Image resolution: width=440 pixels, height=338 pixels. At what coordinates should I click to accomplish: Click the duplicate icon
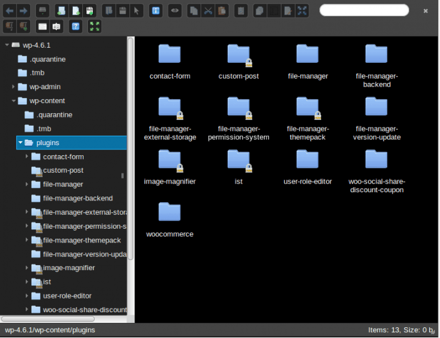tap(260, 11)
